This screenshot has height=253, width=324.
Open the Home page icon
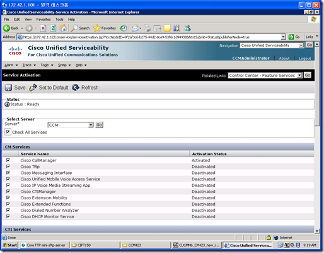coord(63,28)
